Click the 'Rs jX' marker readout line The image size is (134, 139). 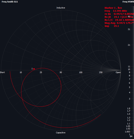(119, 17)
